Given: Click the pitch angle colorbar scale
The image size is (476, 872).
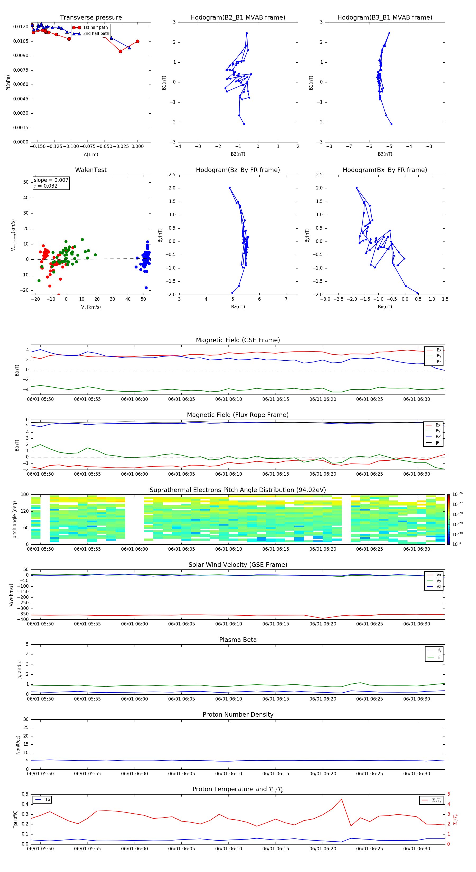Looking at the screenshot, I should point(448,520).
